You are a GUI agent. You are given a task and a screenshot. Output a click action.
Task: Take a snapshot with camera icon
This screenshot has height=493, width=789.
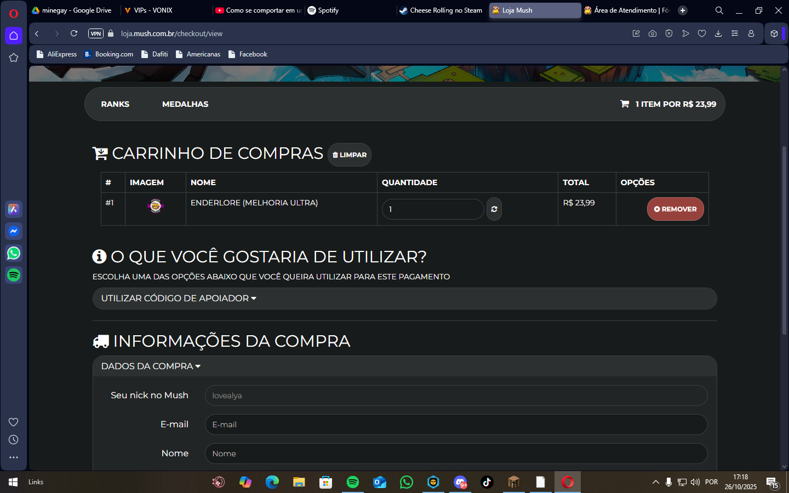point(653,33)
